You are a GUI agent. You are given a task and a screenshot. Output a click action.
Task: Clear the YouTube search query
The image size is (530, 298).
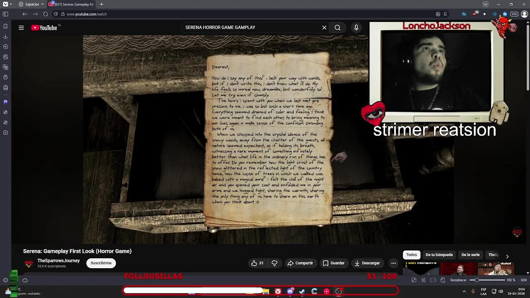coord(324,27)
